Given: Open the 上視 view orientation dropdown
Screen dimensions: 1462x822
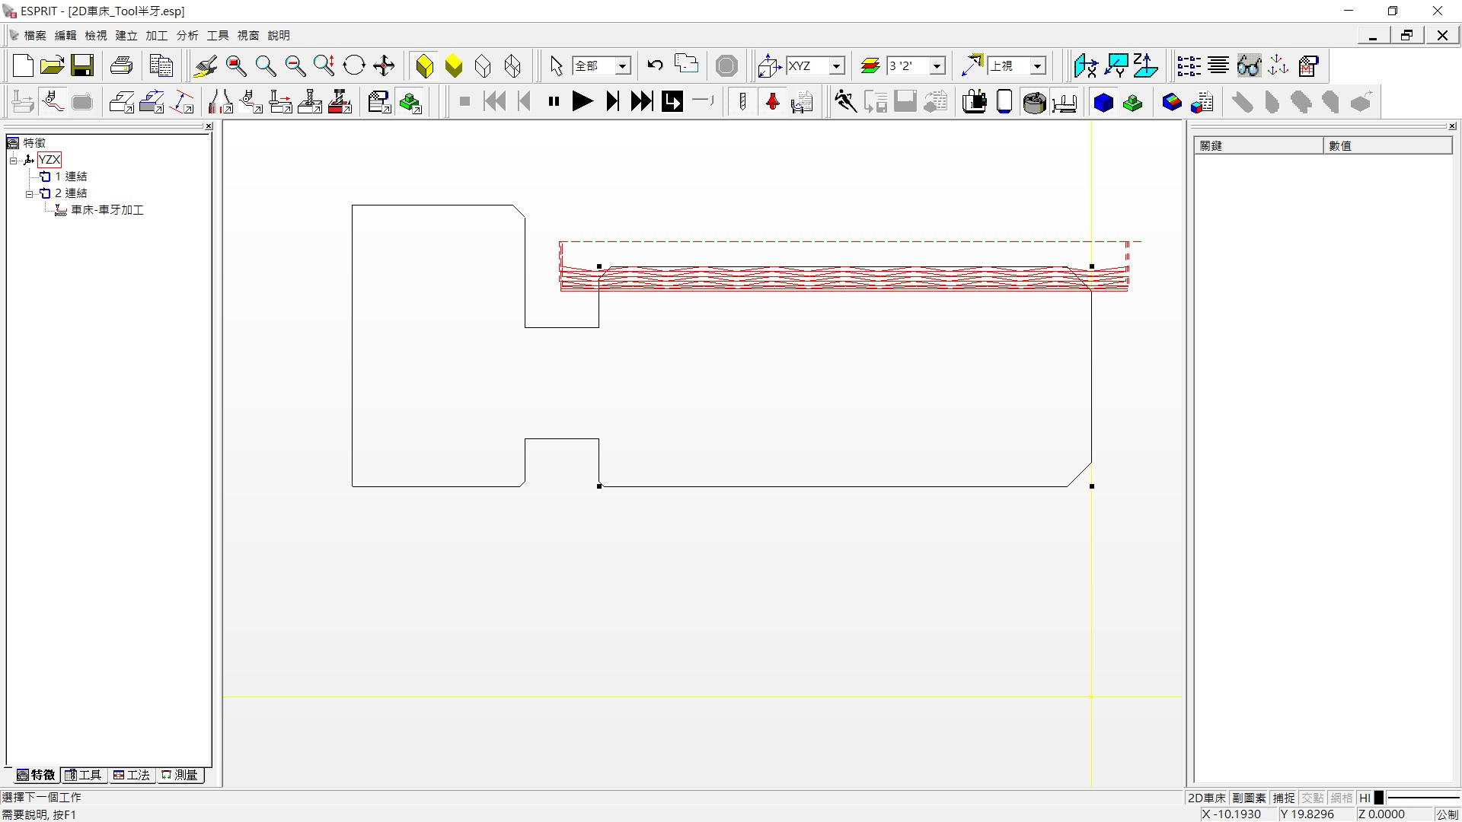Looking at the screenshot, I should tap(1037, 66).
